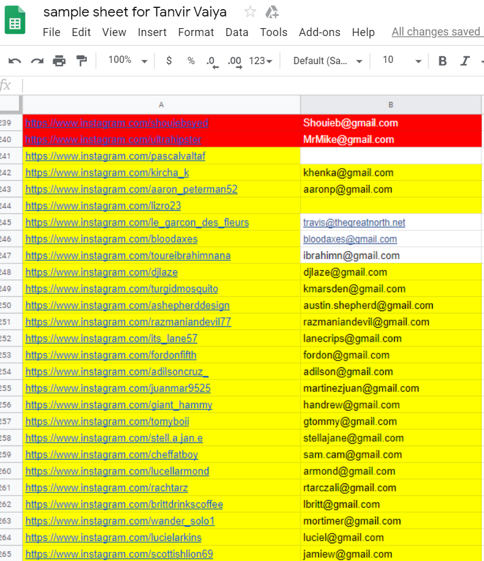The height and width of the screenshot is (561, 484).
Task: Open the instagram.com/ultrahipster link
Action: coord(114,139)
